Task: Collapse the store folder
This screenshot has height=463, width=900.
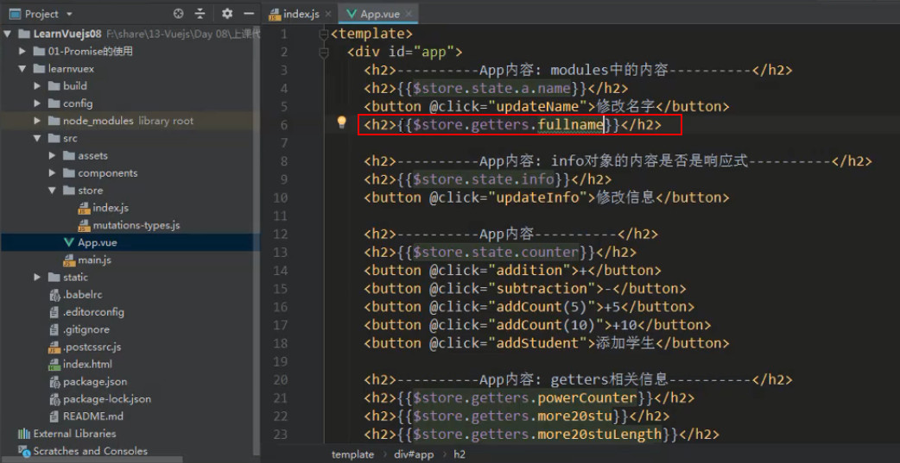Action: [52, 191]
